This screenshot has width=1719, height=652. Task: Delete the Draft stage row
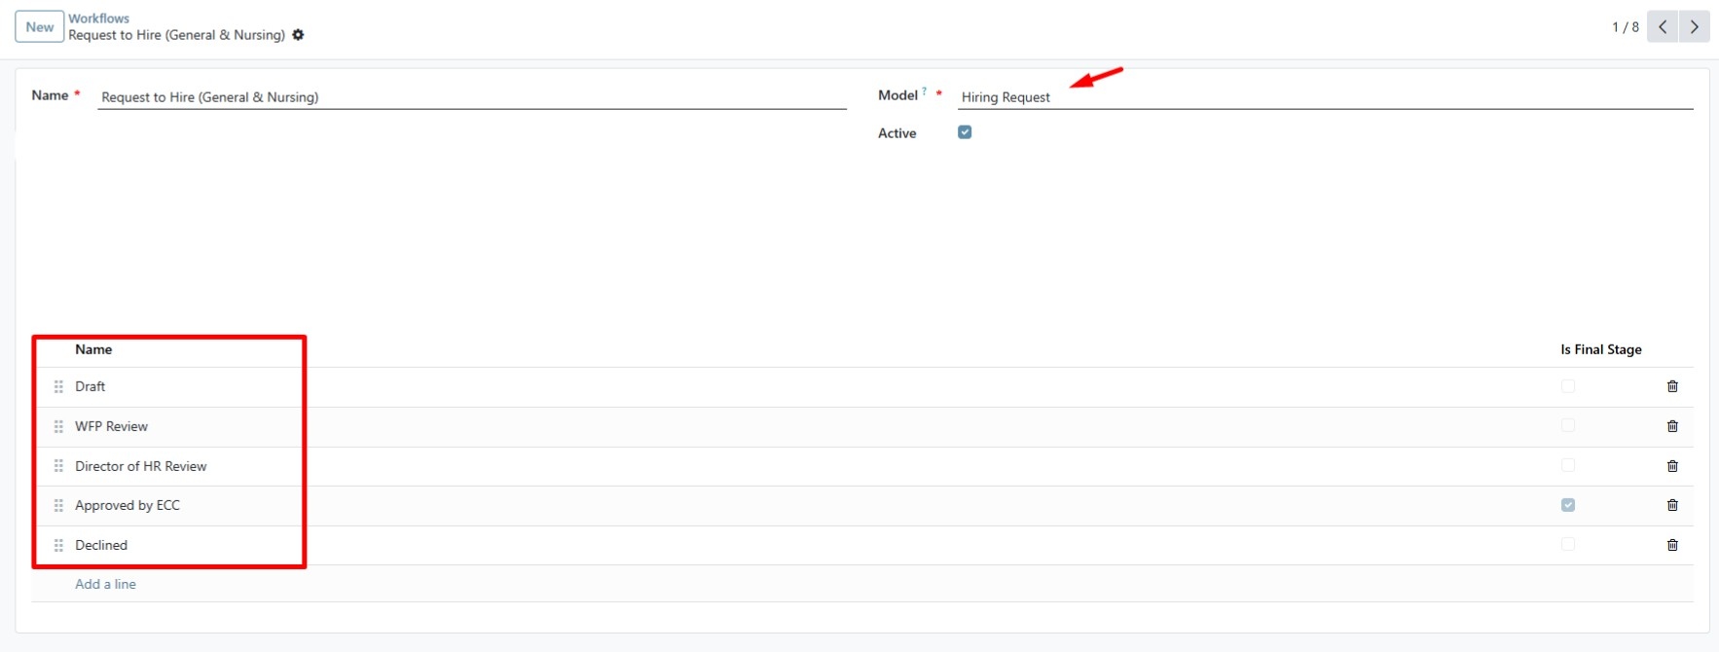click(1671, 386)
